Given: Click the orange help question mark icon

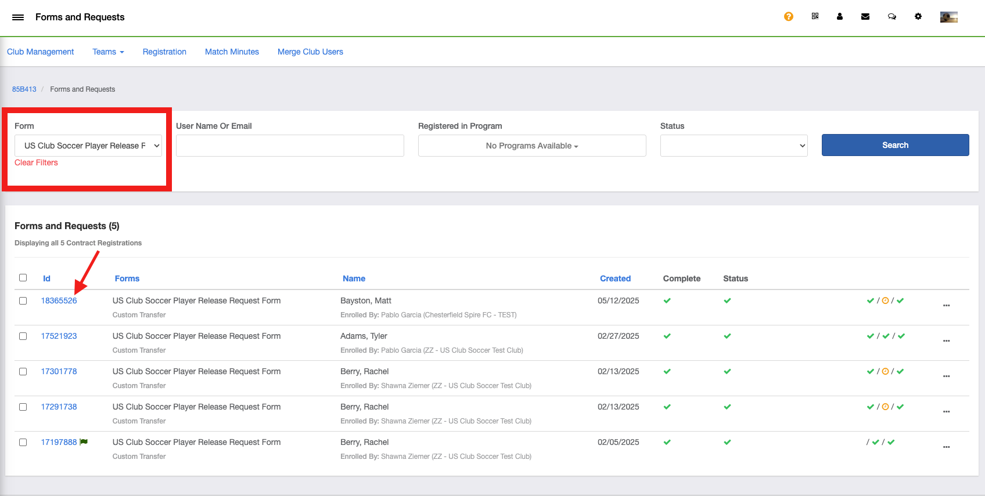Looking at the screenshot, I should tap(788, 17).
